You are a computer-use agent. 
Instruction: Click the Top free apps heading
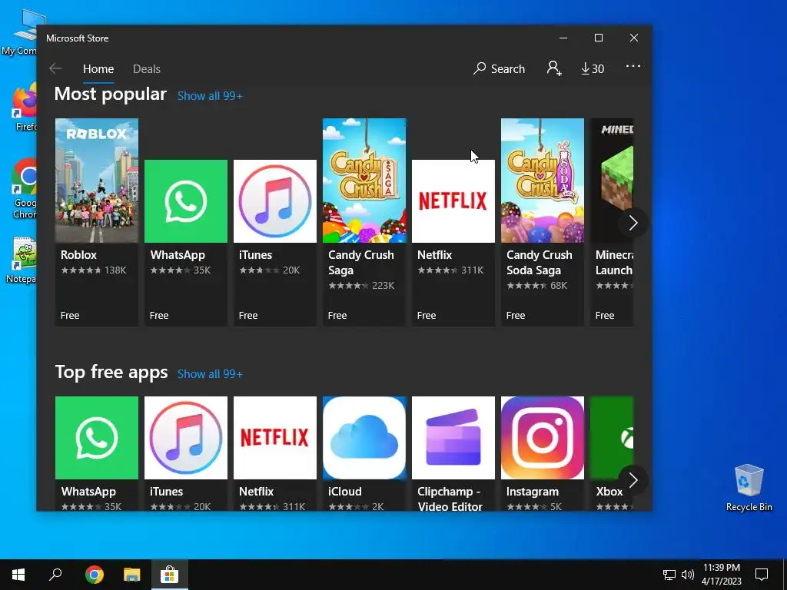click(x=111, y=373)
